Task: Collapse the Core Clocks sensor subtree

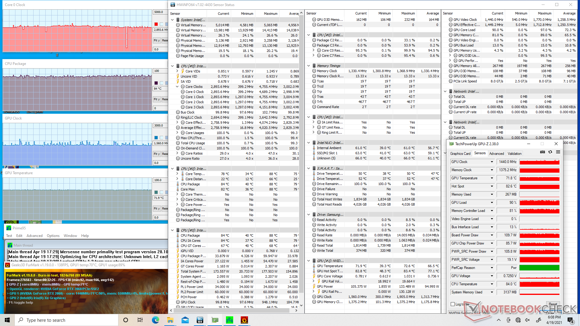Action: click(177, 87)
